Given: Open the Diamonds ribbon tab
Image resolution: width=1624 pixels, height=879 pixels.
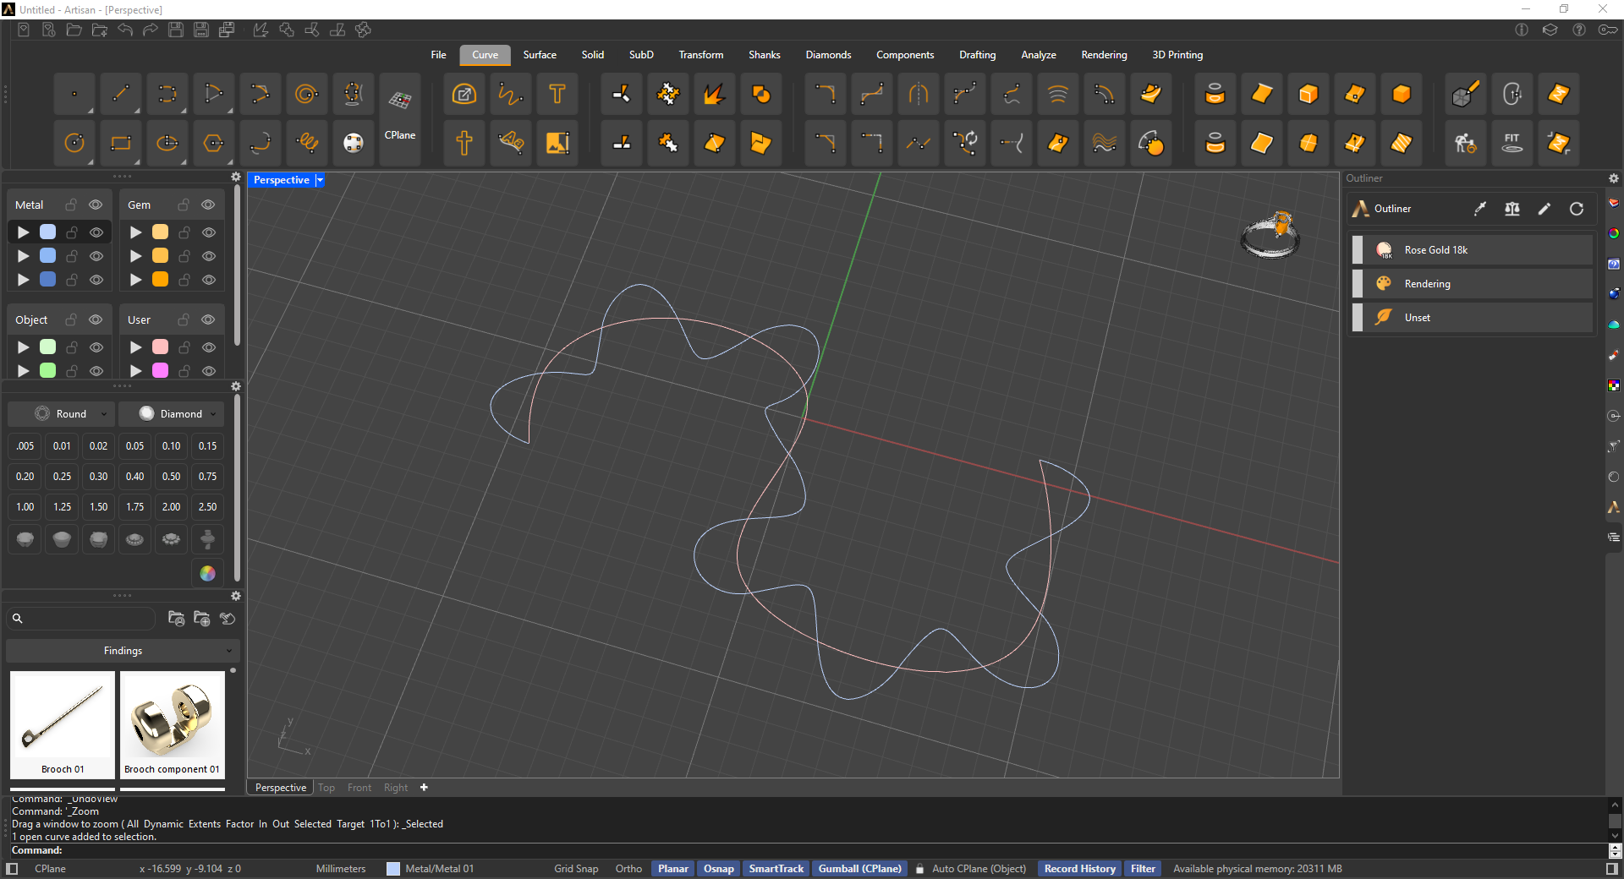Looking at the screenshot, I should (828, 55).
